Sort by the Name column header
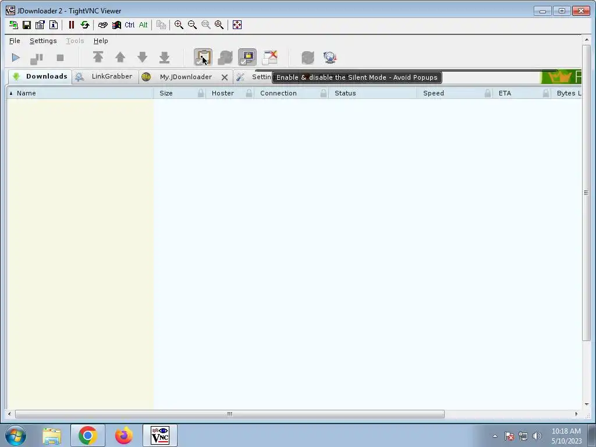The height and width of the screenshot is (447, 596). pyautogui.click(x=80, y=93)
